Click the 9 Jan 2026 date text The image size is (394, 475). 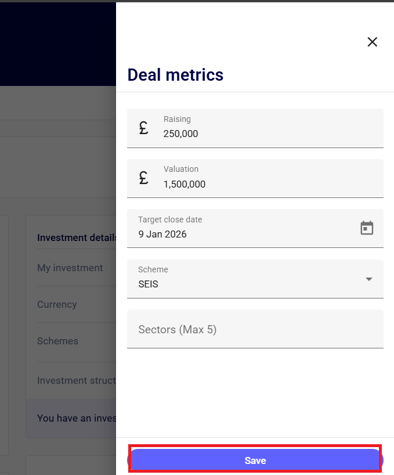click(162, 234)
